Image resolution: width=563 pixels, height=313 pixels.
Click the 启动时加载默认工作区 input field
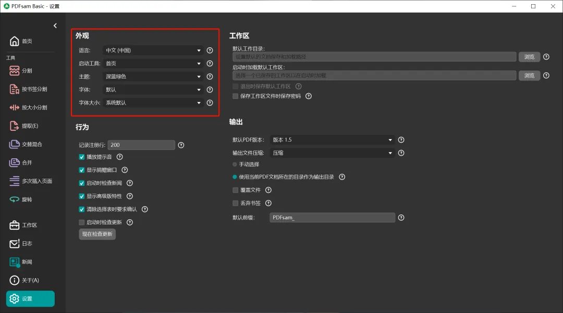pyautogui.click(x=374, y=76)
